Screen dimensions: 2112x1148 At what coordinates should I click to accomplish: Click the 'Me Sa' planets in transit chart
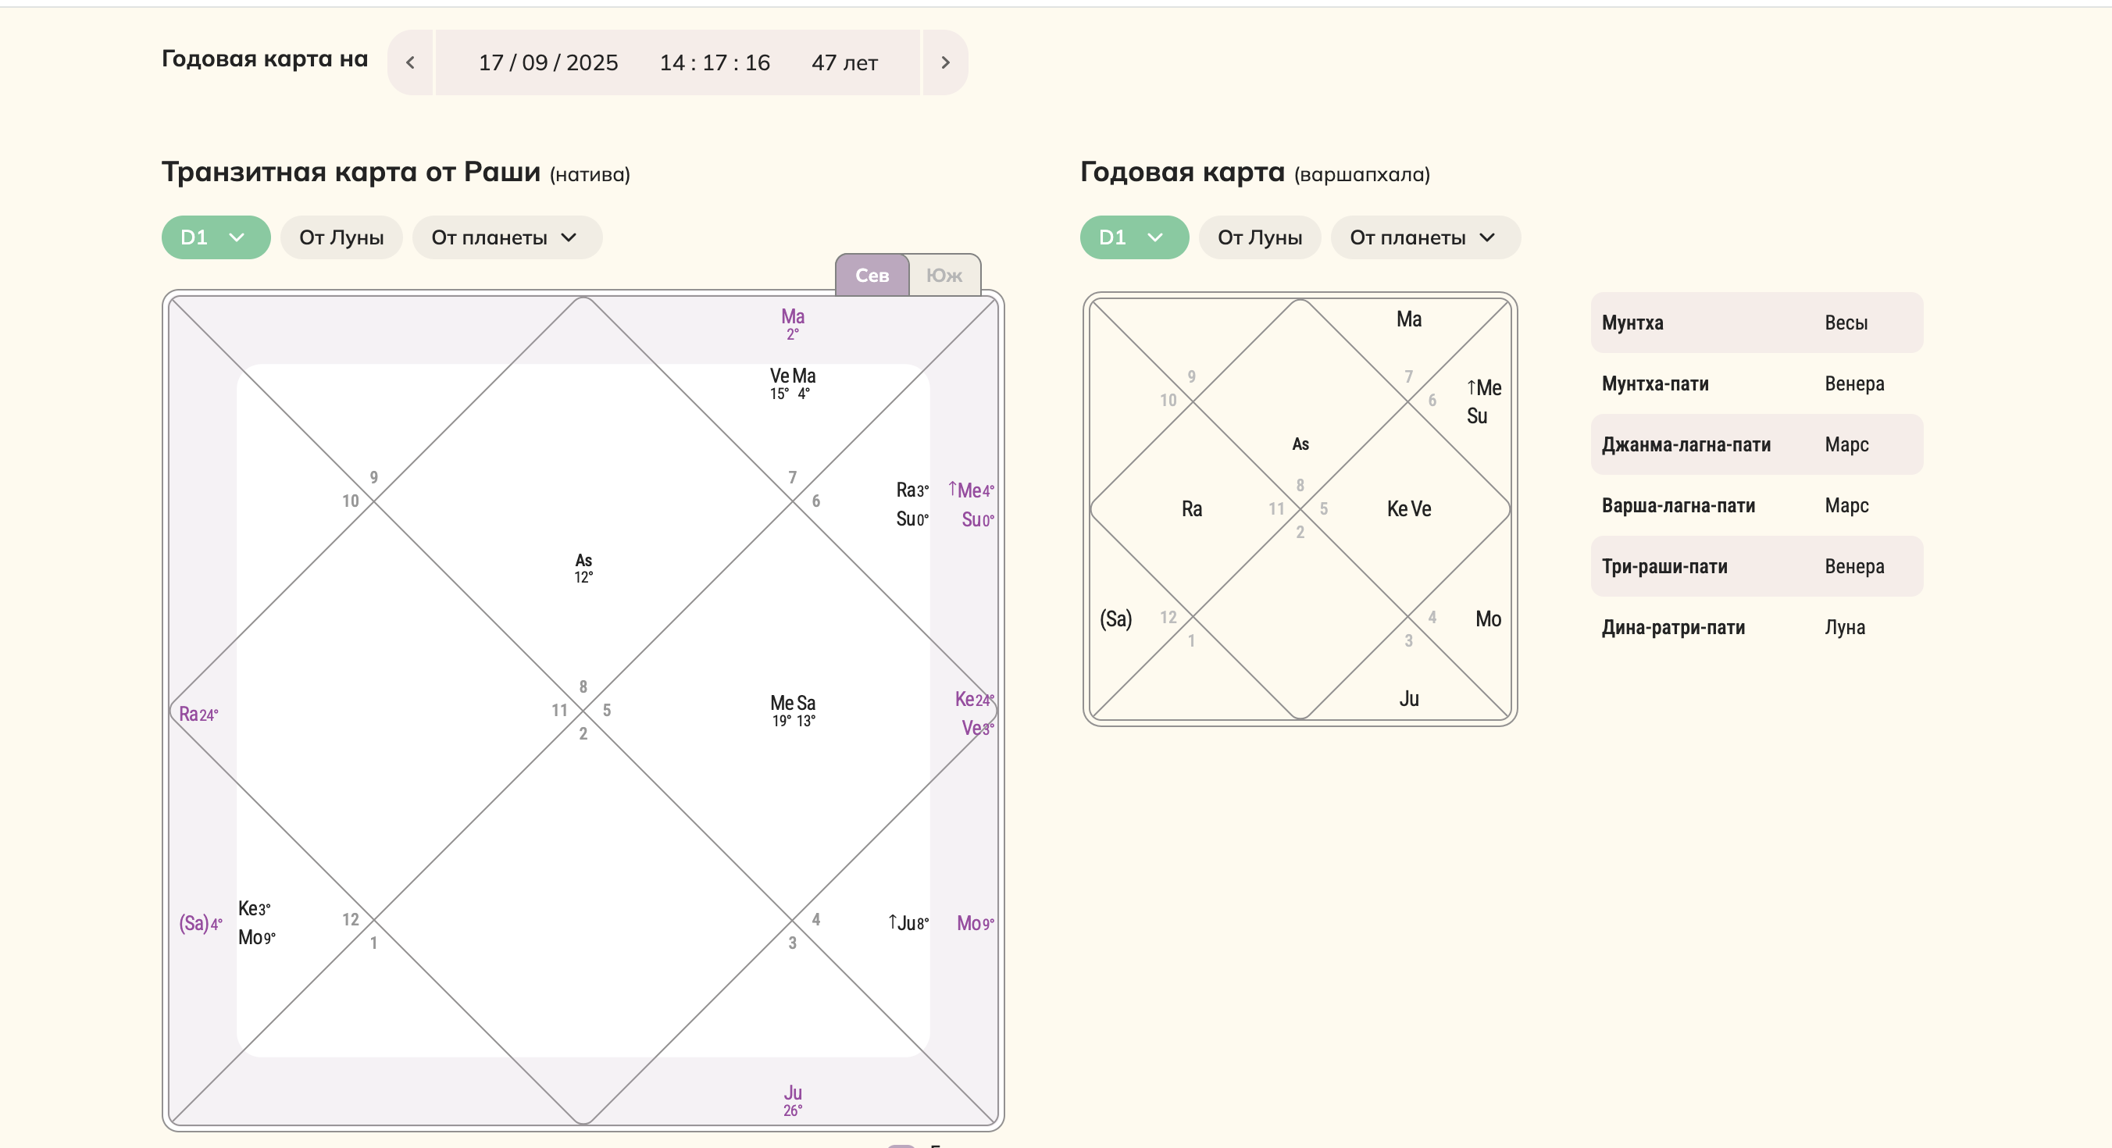click(x=792, y=709)
